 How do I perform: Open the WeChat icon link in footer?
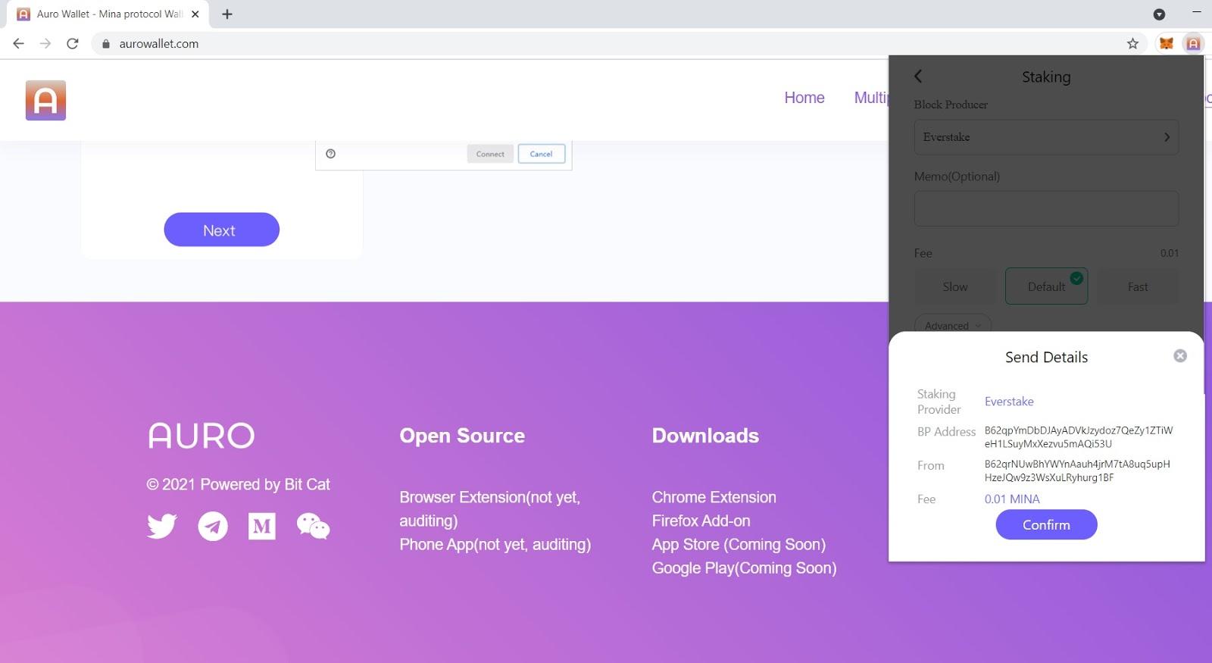[313, 526]
